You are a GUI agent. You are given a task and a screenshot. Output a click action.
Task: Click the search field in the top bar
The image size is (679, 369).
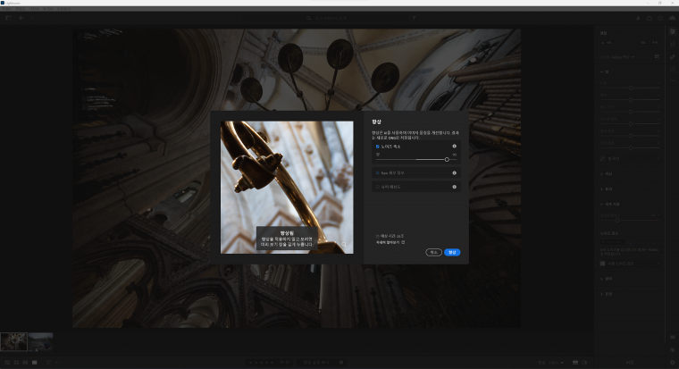click(x=355, y=18)
